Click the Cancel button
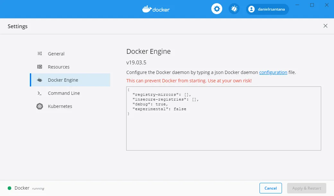 click(270, 188)
